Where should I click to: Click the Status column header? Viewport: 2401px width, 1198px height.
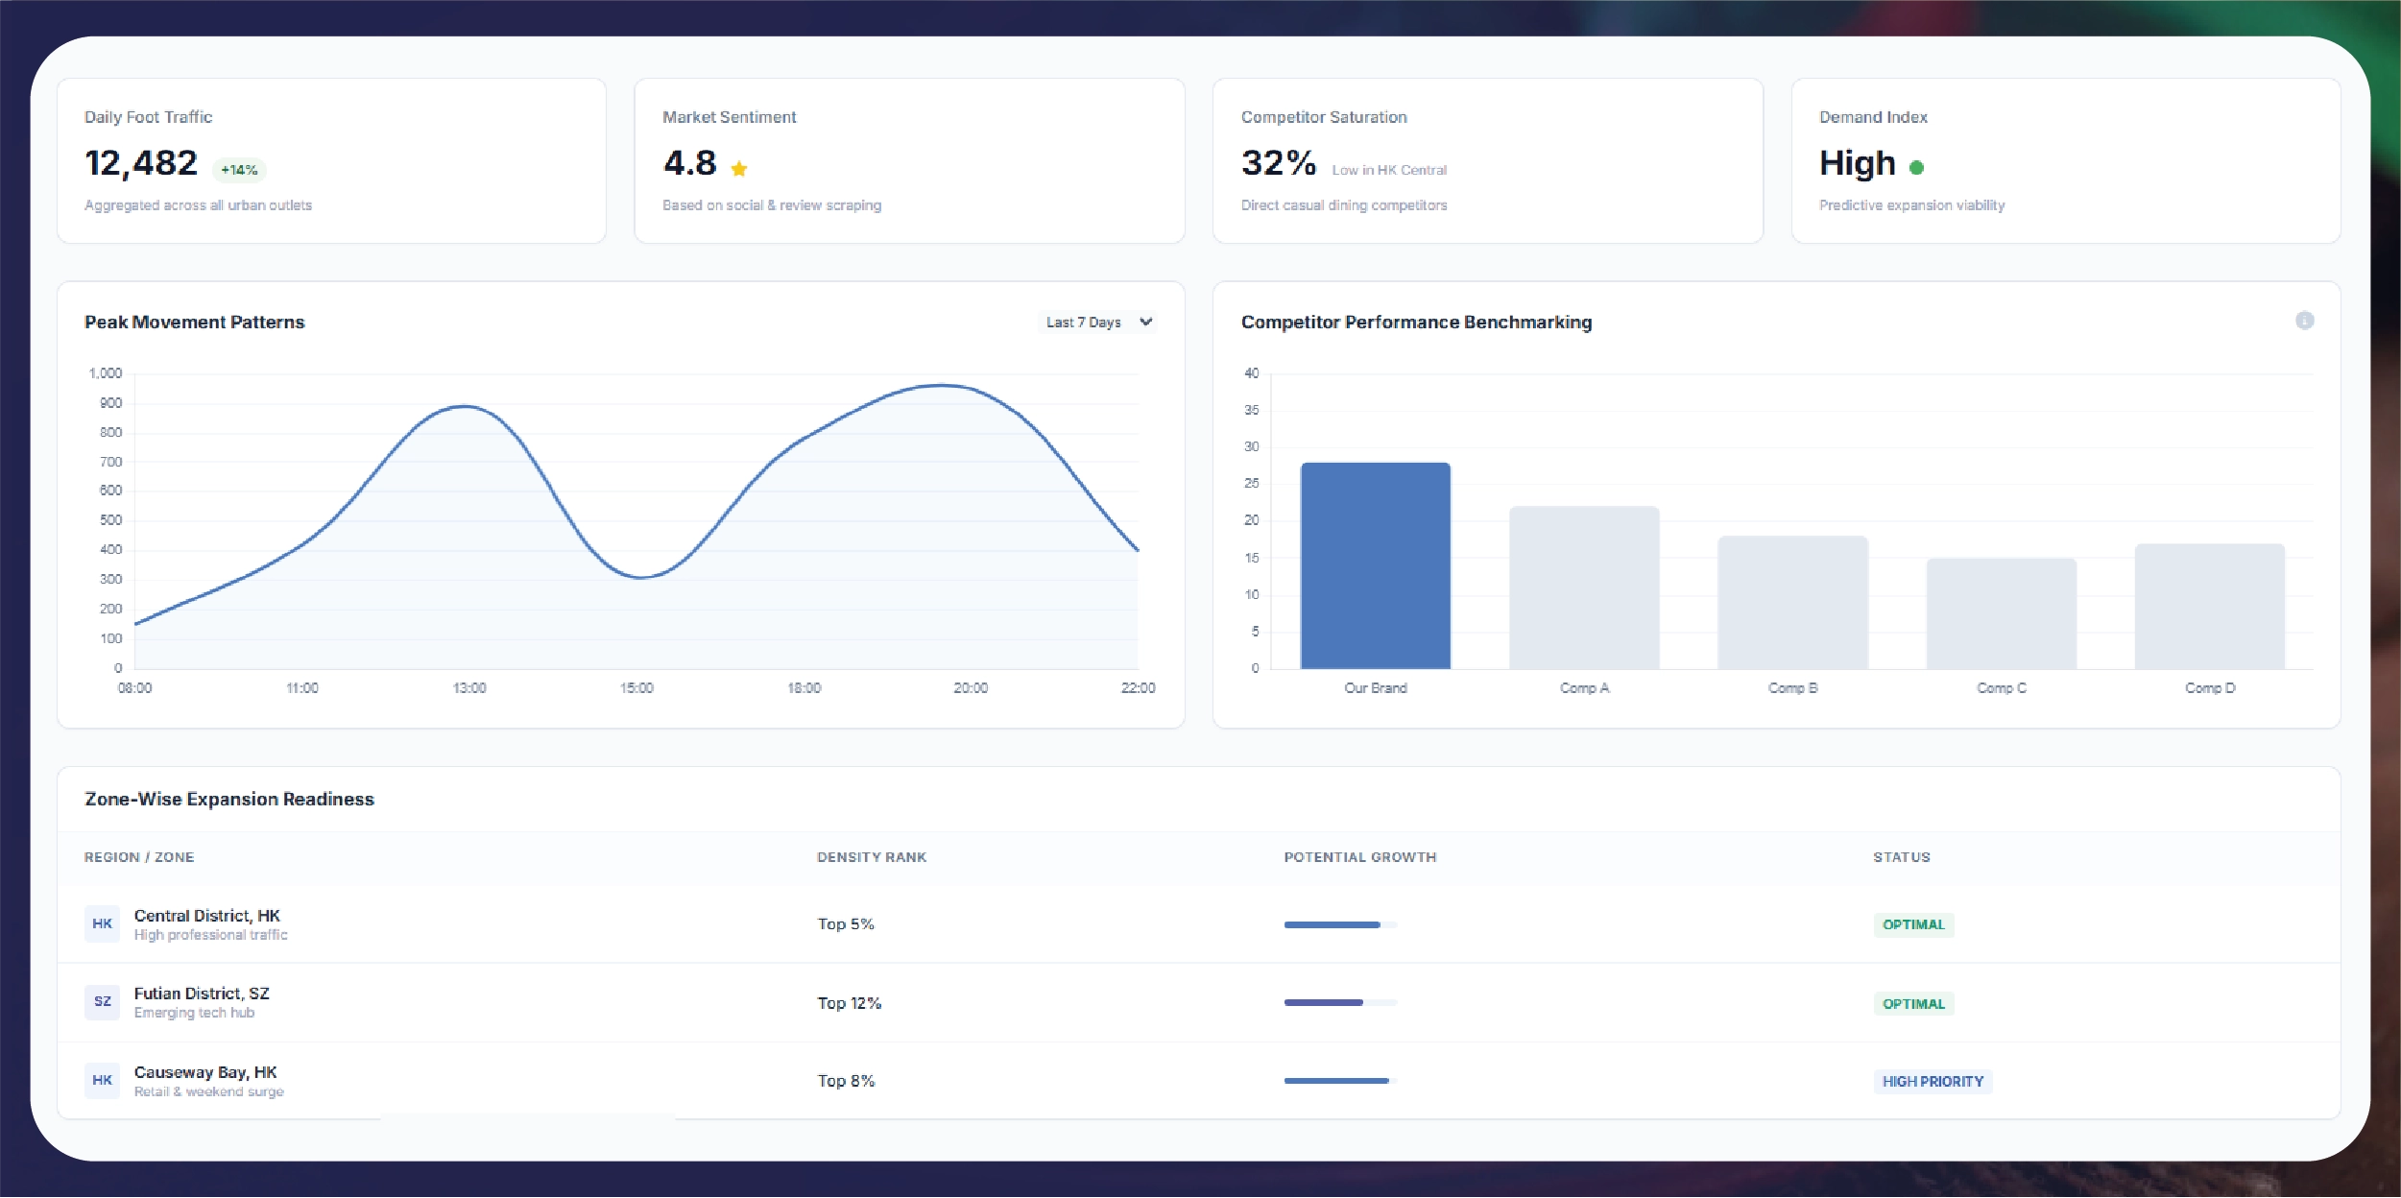[x=1901, y=857]
